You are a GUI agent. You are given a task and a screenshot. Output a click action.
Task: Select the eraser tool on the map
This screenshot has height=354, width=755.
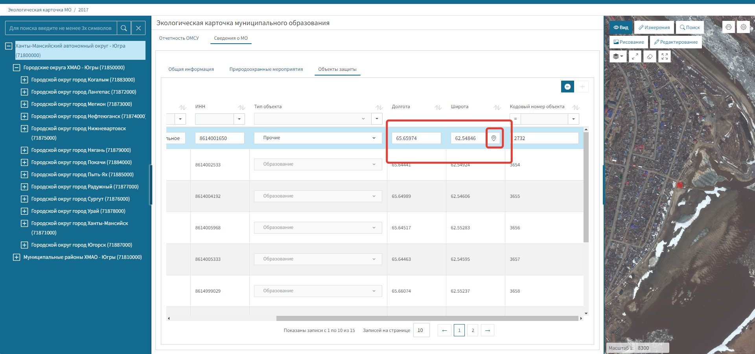650,57
